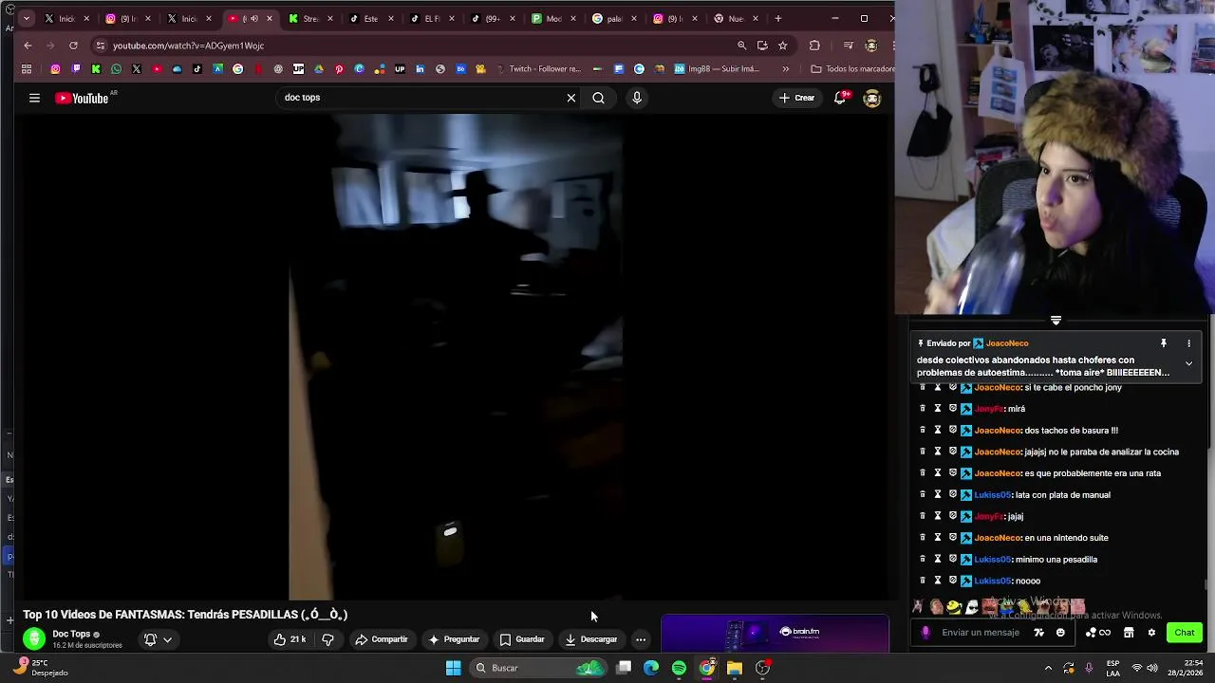Open chat settings gear icon
1215x683 pixels.
[1151, 633]
